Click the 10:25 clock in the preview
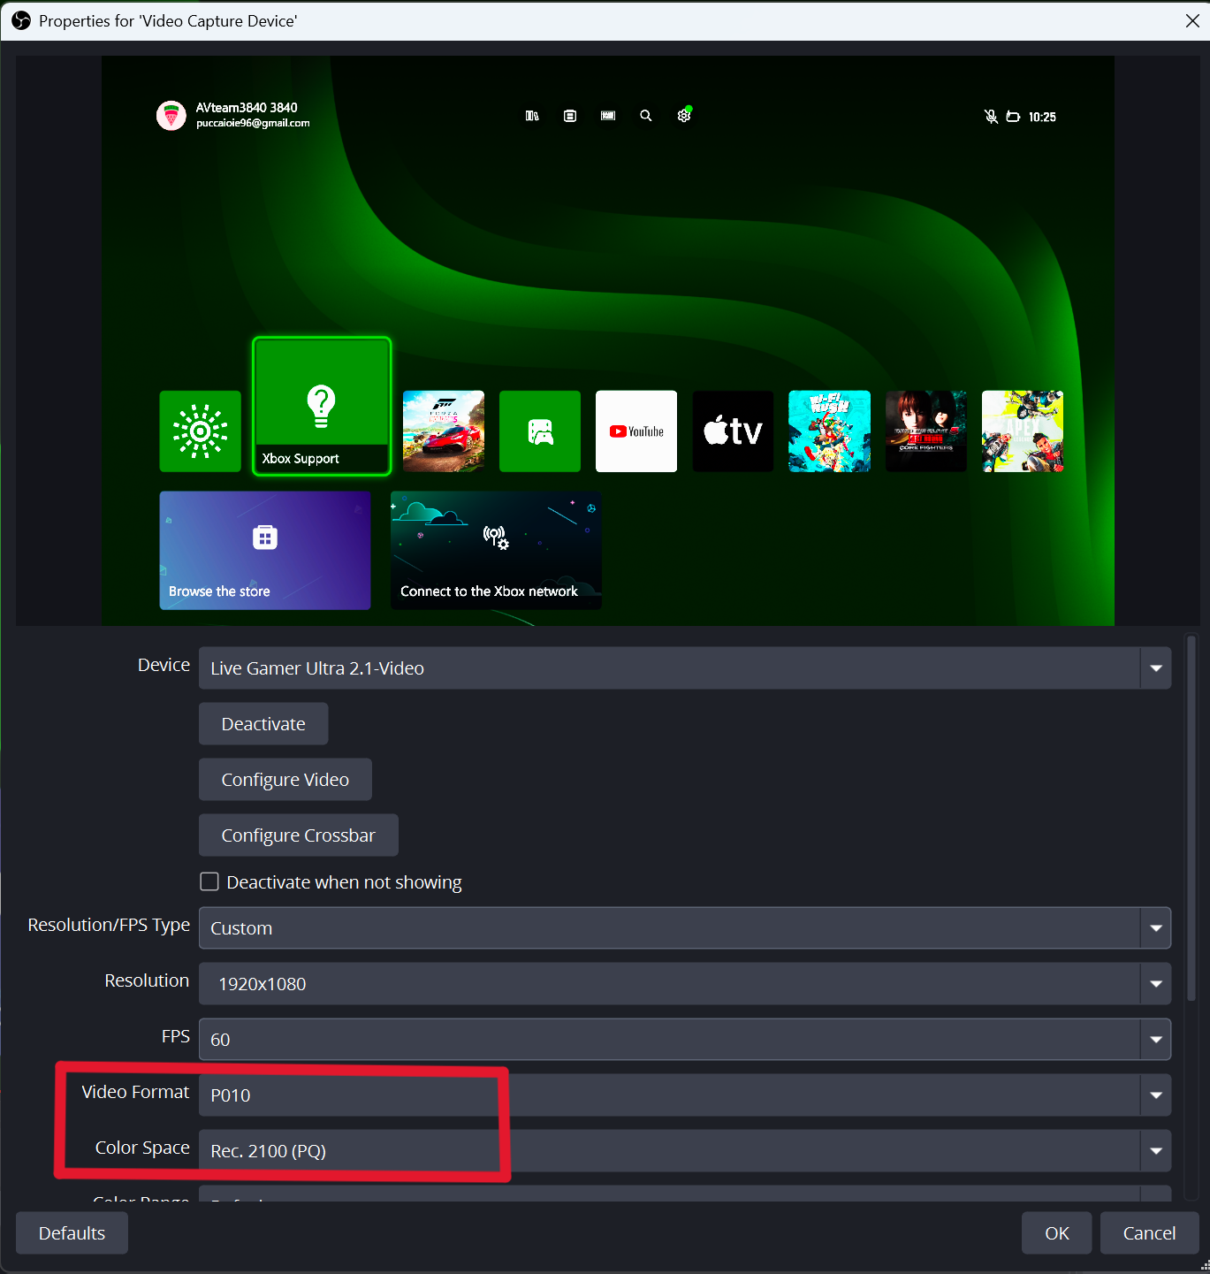This screenshot has width=1210, height=1274. click(x=1042, y=117)
